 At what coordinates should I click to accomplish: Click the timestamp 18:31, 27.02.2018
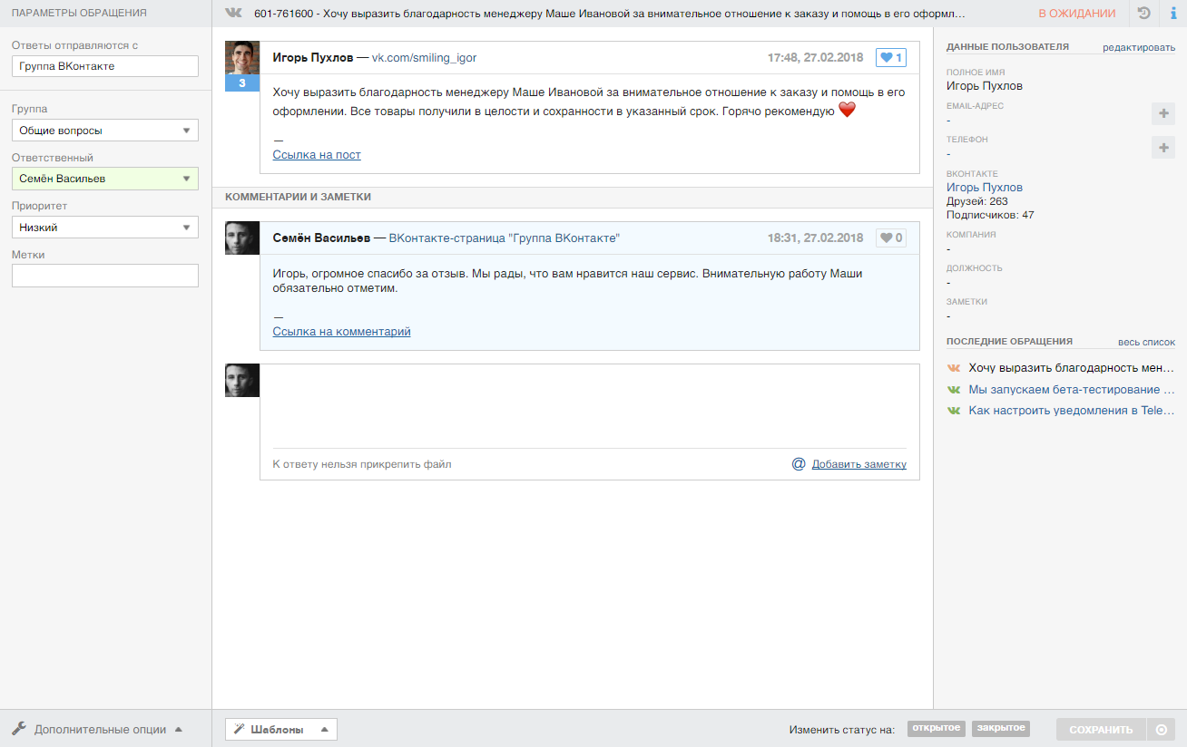[815, 238]
